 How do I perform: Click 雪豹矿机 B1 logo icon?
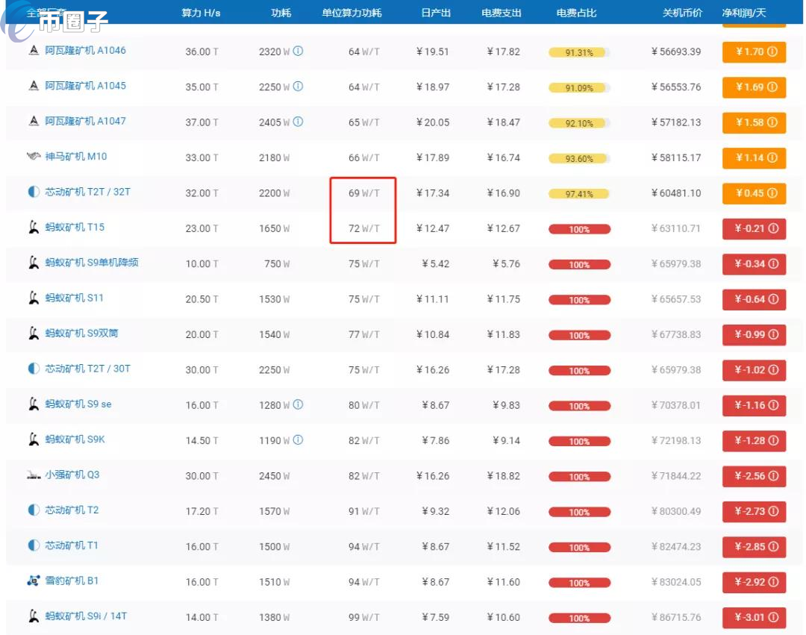(34, 581)
